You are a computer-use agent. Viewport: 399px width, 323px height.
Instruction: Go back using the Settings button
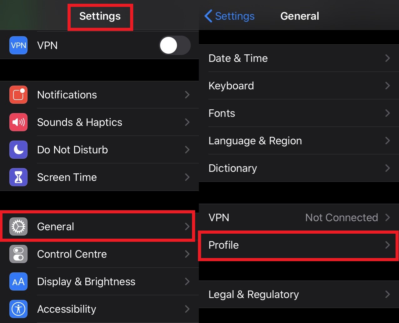[230, 16]
